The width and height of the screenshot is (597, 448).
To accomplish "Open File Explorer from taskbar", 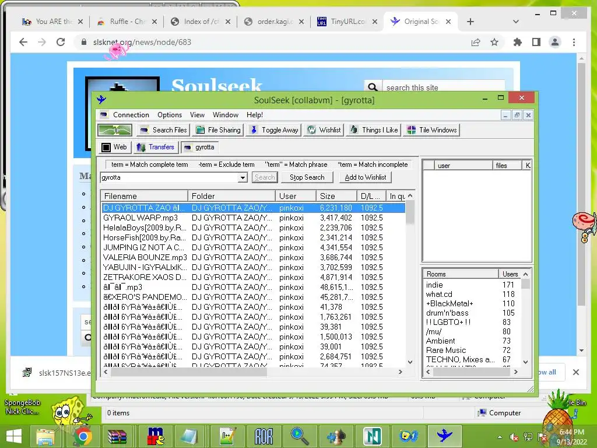I will [45, 436].
